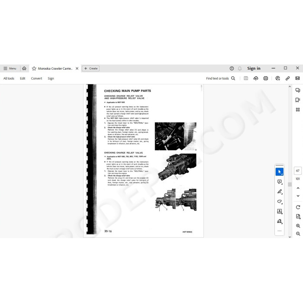Zoom out with the magnifier minus

click(298, 234)
